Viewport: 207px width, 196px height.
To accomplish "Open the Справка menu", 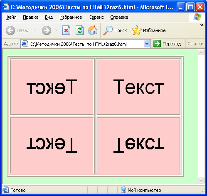I will click(119, 17).
